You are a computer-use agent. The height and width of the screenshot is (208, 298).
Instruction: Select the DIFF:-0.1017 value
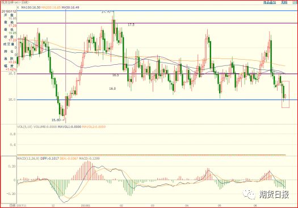click(x=49, y=159)
